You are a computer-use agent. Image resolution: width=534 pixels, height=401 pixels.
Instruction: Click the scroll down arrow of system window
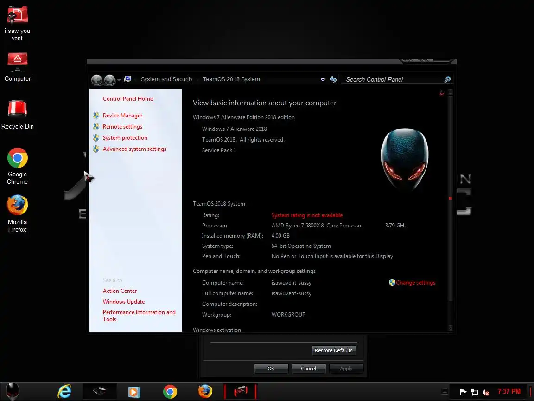450,329
